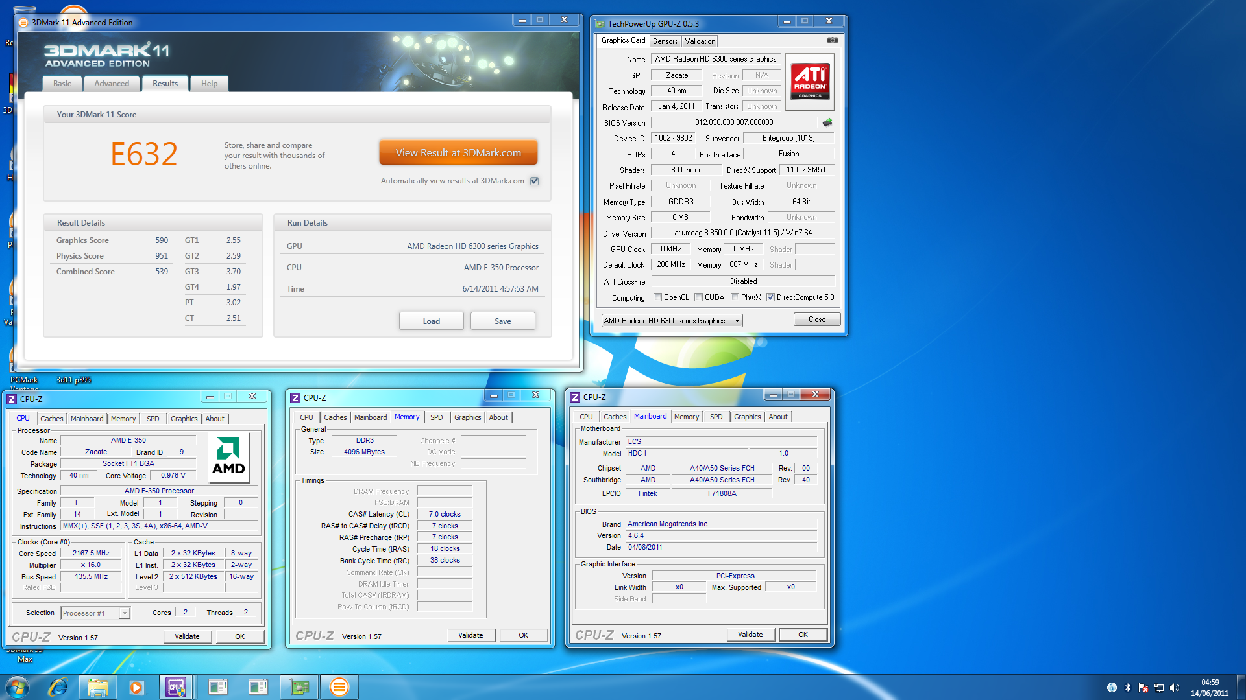1246x700 pixels.
Task: Open the network tray icon
Action: click(x=1159, y=688)
